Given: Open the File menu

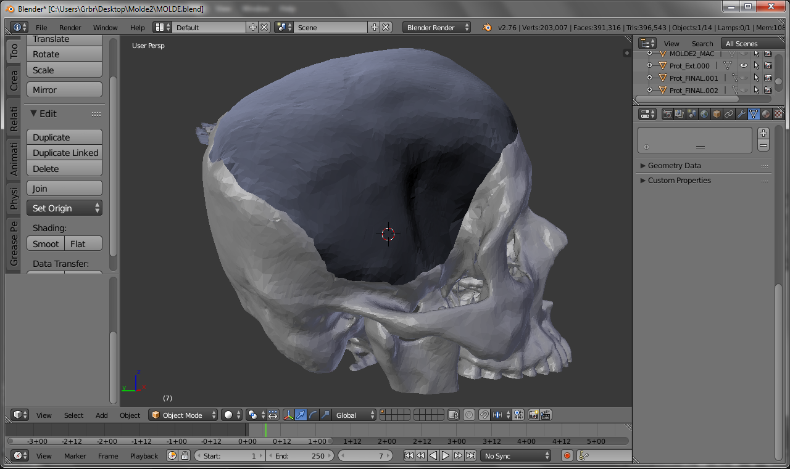Looking at the screenshot, I should click(x=41, y=28).
